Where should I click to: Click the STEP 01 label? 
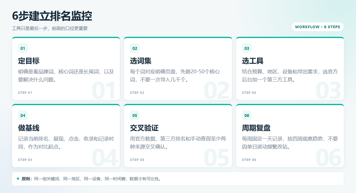pos(25,93)
